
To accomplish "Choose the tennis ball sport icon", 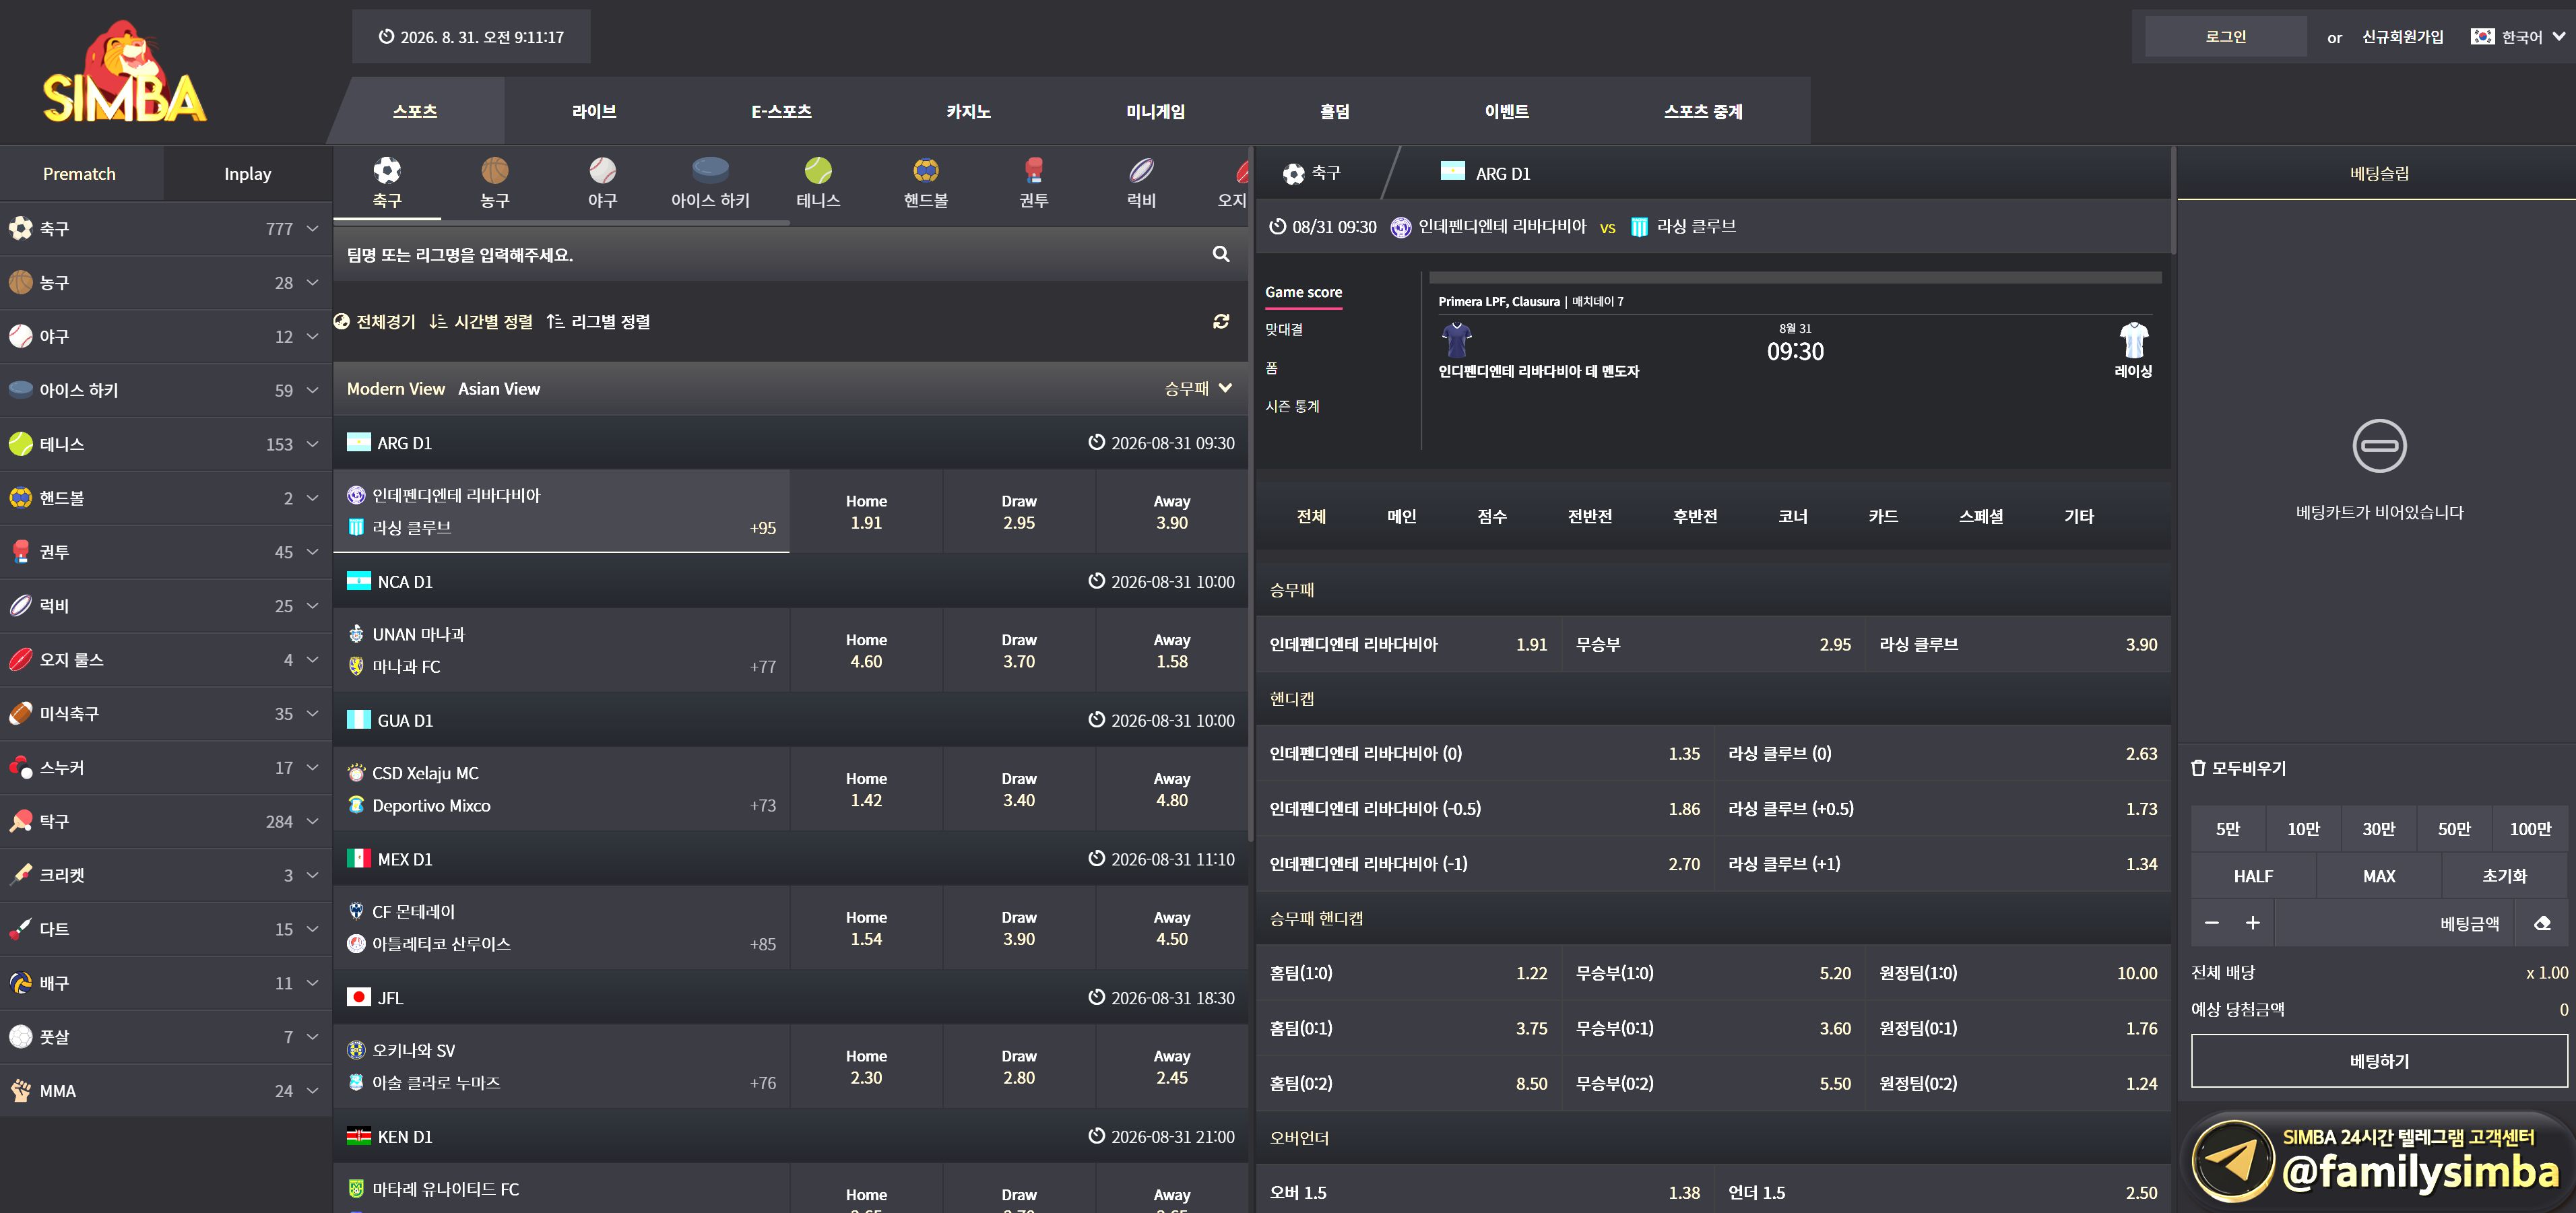I will pyautogui.click(x=818, y=170).
